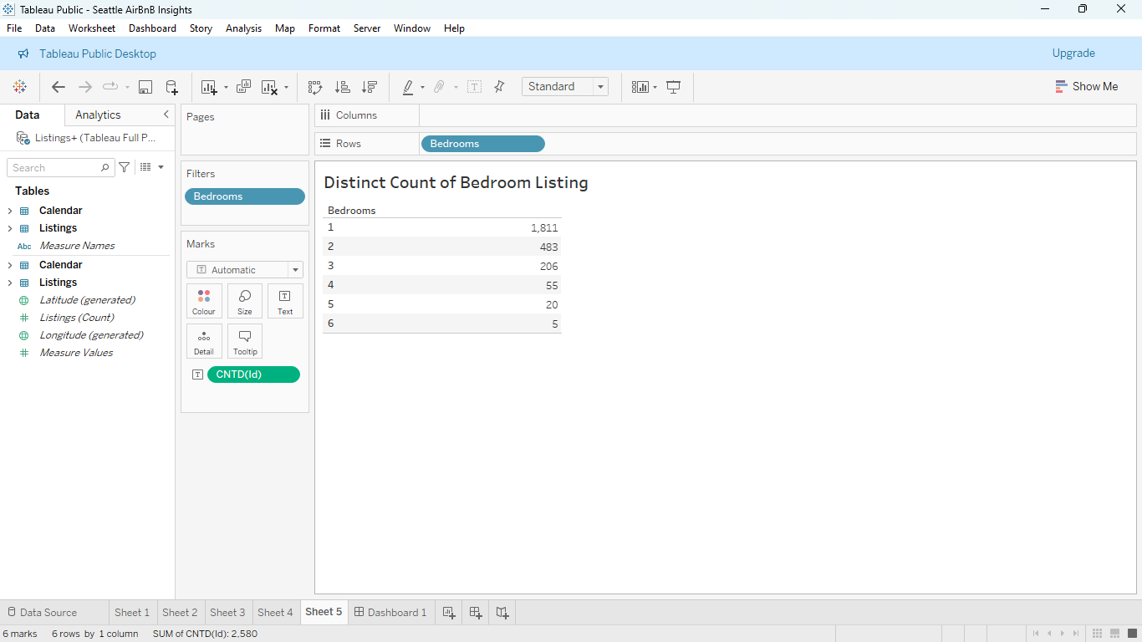Expand the second Listings table
Screen dimensions: 1142x642
pos(10,283)
